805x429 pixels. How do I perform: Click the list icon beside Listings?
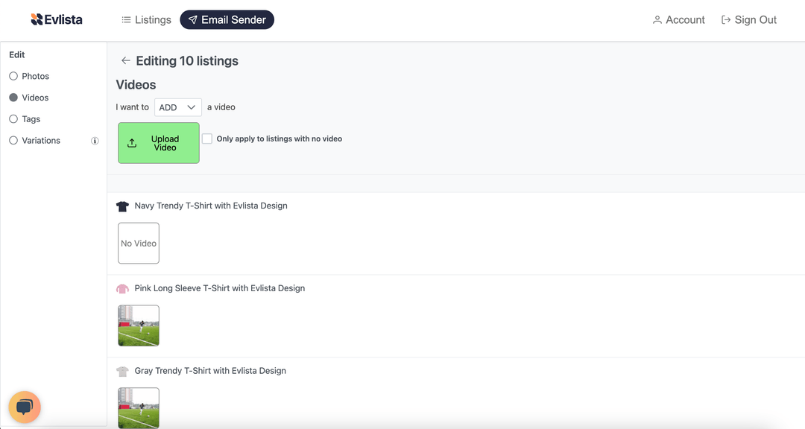[127, 19]
